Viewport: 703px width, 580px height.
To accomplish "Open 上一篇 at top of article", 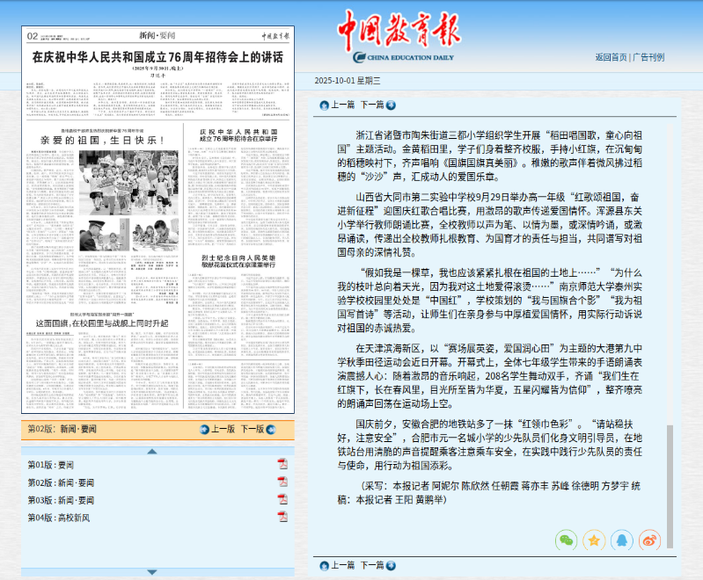I will pyautogui.click(x=341, y=105).
